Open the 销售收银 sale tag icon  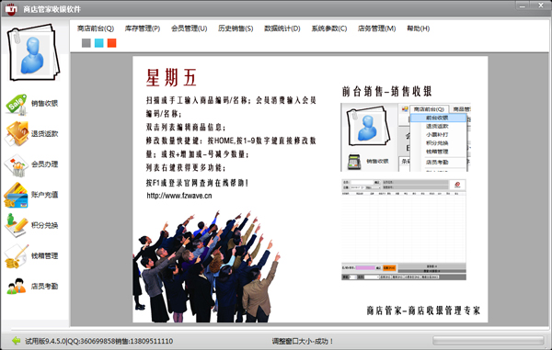[17, 104]
